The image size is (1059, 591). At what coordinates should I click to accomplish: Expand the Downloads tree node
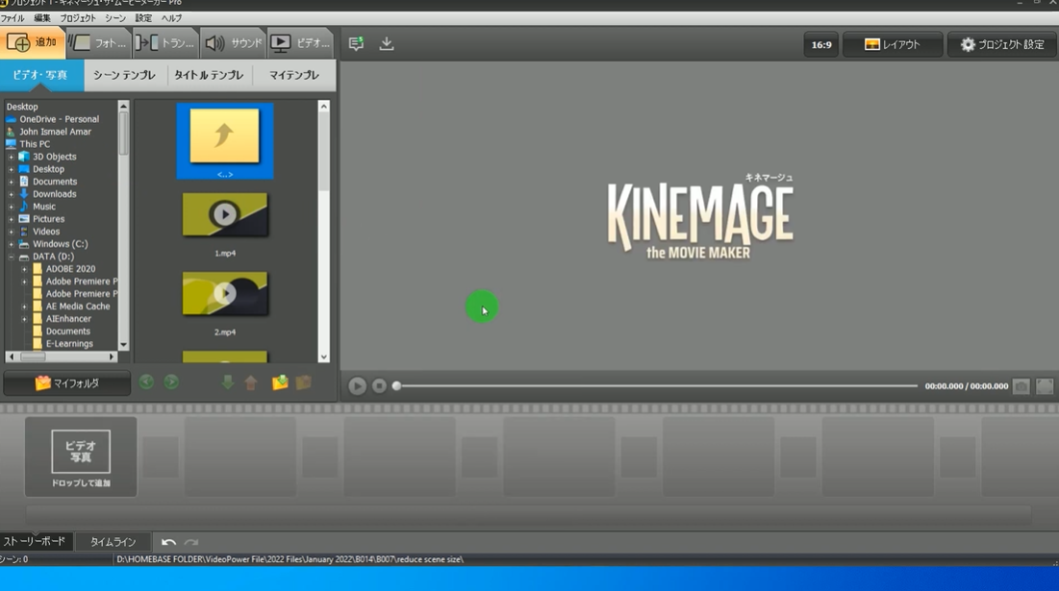(x=12, y=194)
